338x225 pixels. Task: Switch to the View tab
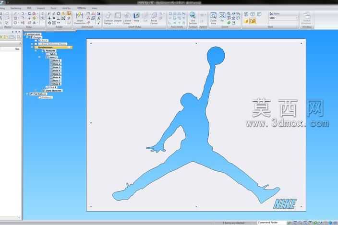click(95, 8)
